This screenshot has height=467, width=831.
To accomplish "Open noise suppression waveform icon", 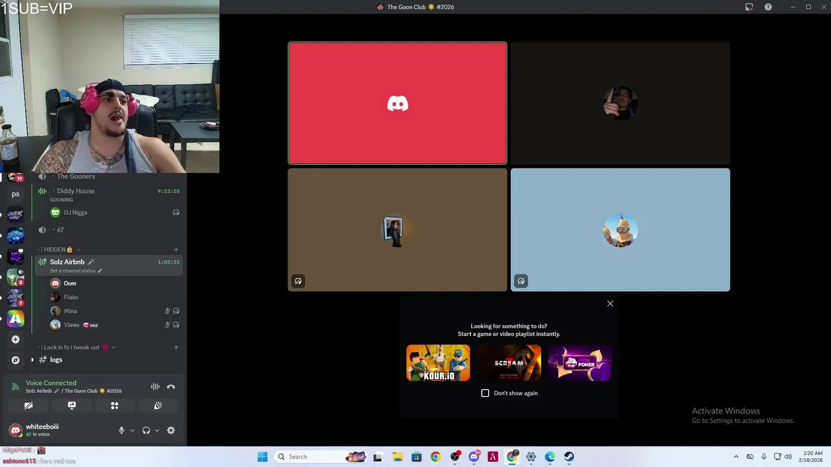I will pos(155,387).
